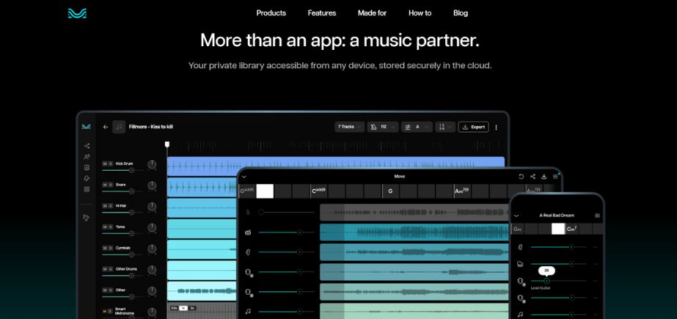Click the Lead Guitar slider showing 26
Viewport: 677px width, 319px height.
click(x=558, y=281)
